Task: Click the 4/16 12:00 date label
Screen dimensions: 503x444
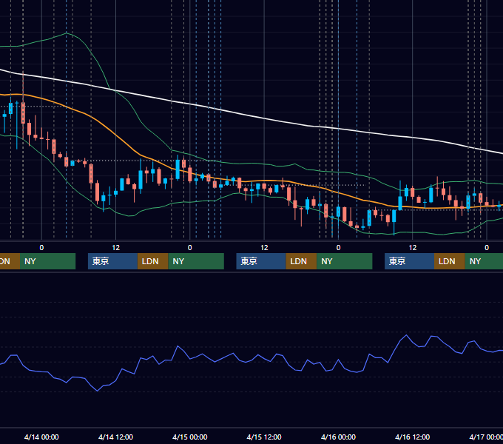Action: pos(412,437)
